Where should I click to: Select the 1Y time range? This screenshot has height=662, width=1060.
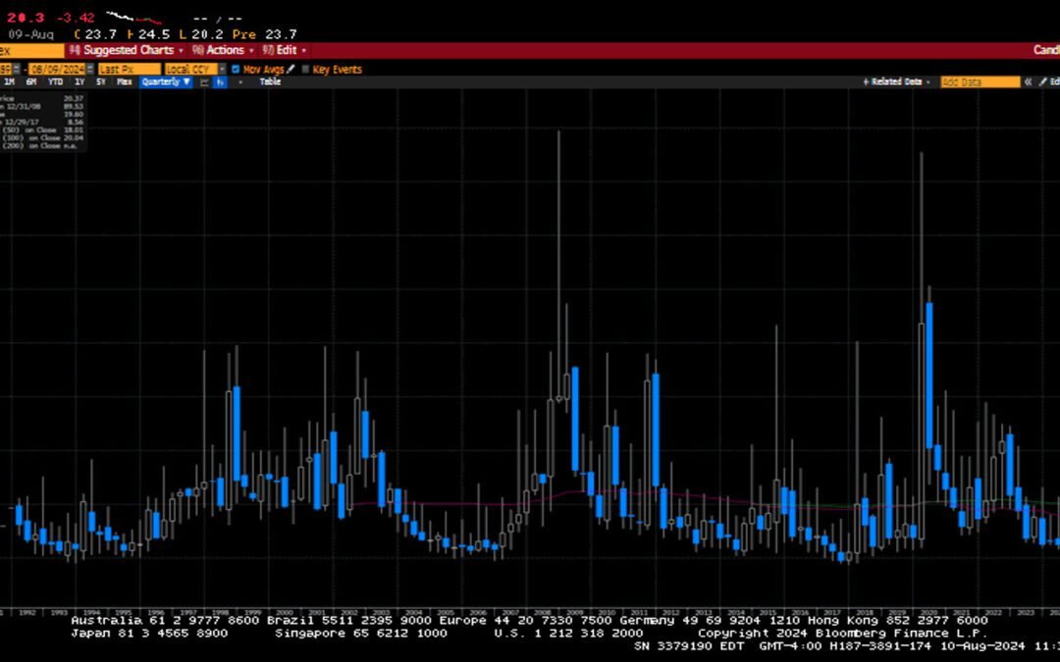(x=79, y=81)
